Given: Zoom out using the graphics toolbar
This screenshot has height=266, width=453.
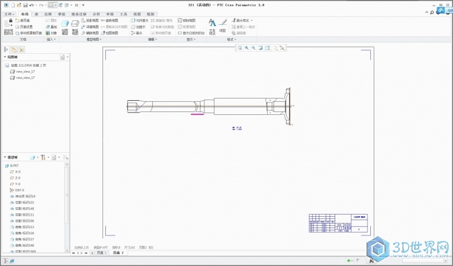Looking at the screenshot, I should tap(253, 48).
